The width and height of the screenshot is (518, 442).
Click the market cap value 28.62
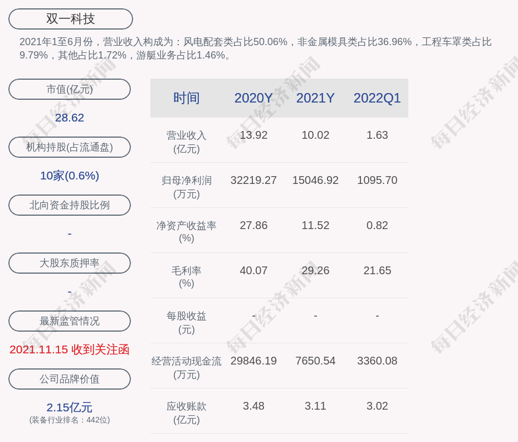[x=70, y=118]
